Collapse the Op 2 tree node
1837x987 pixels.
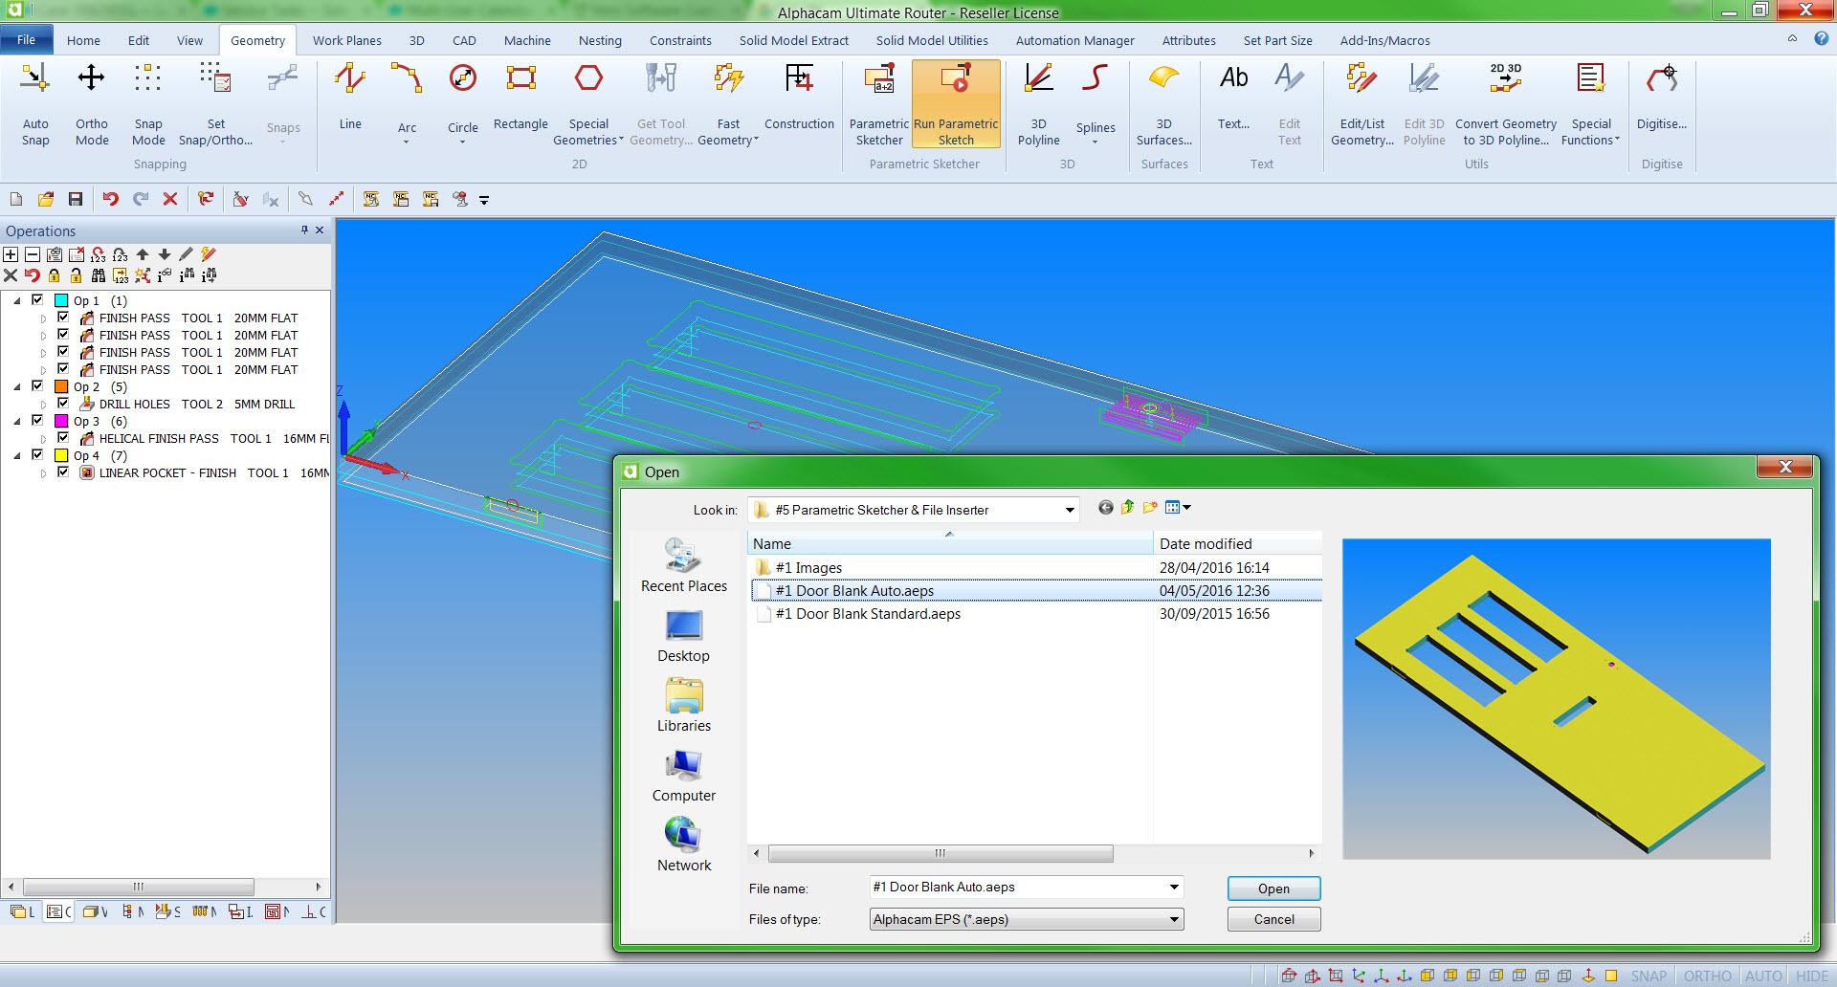coord(17,386)
